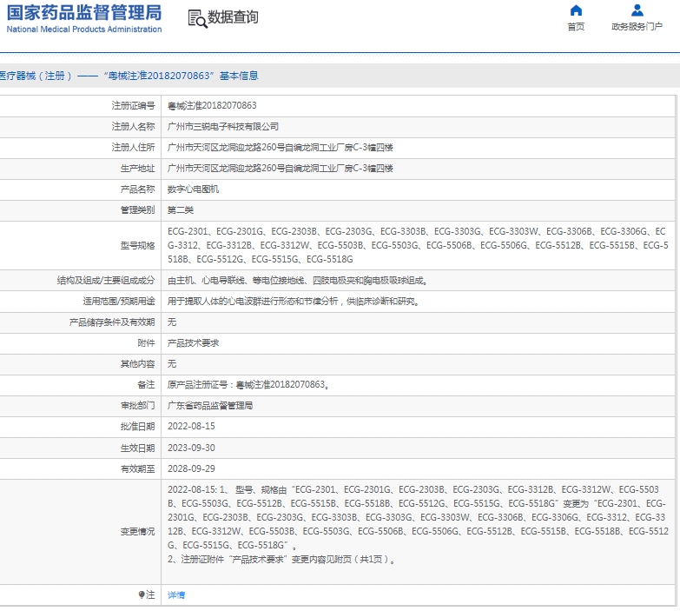Click the 结构及组成 composition value
Screen dimensions: 680x611
pos(298,281)
